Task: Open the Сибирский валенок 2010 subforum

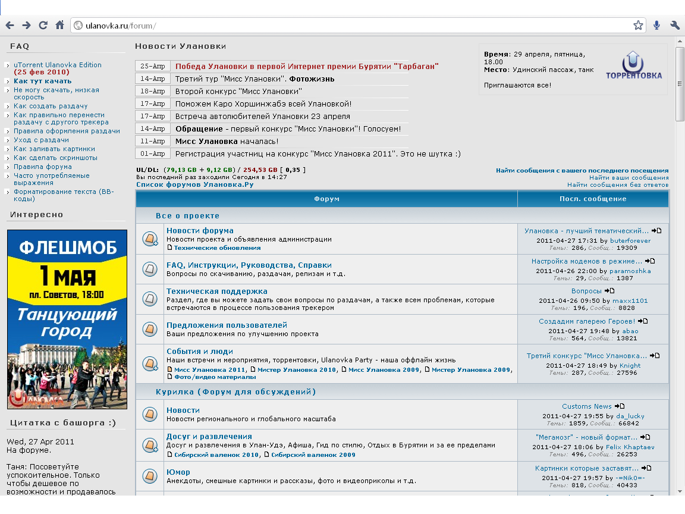Action: 216,455
